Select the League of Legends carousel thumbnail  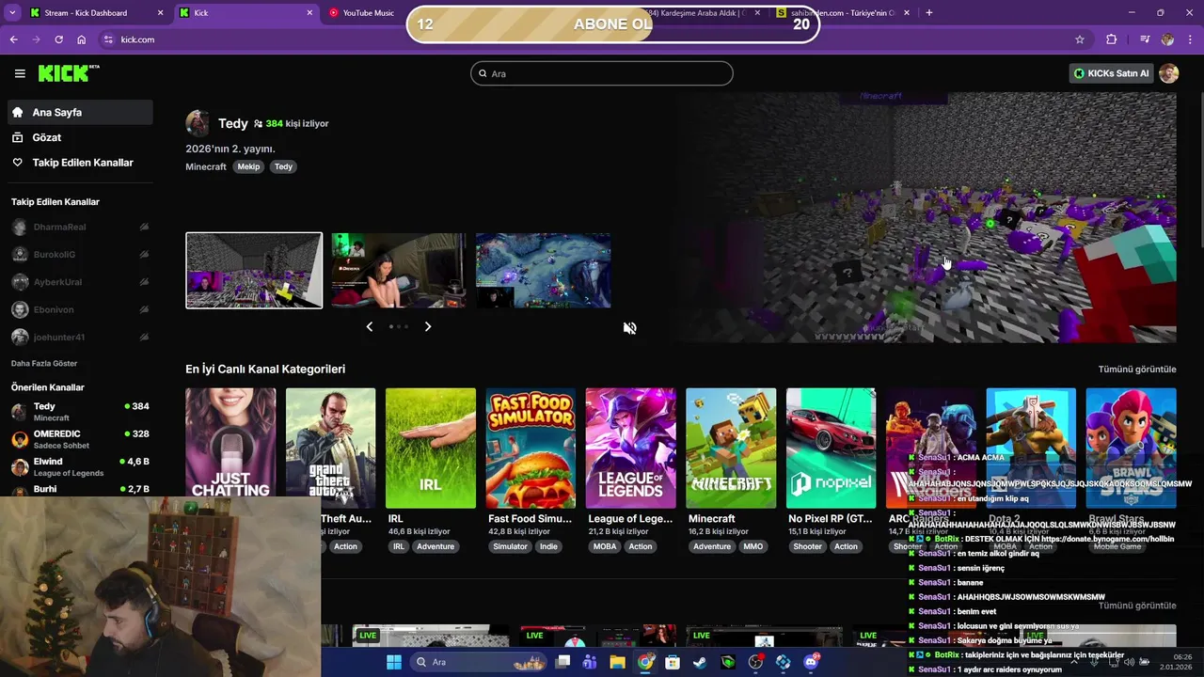pos(543,271)
